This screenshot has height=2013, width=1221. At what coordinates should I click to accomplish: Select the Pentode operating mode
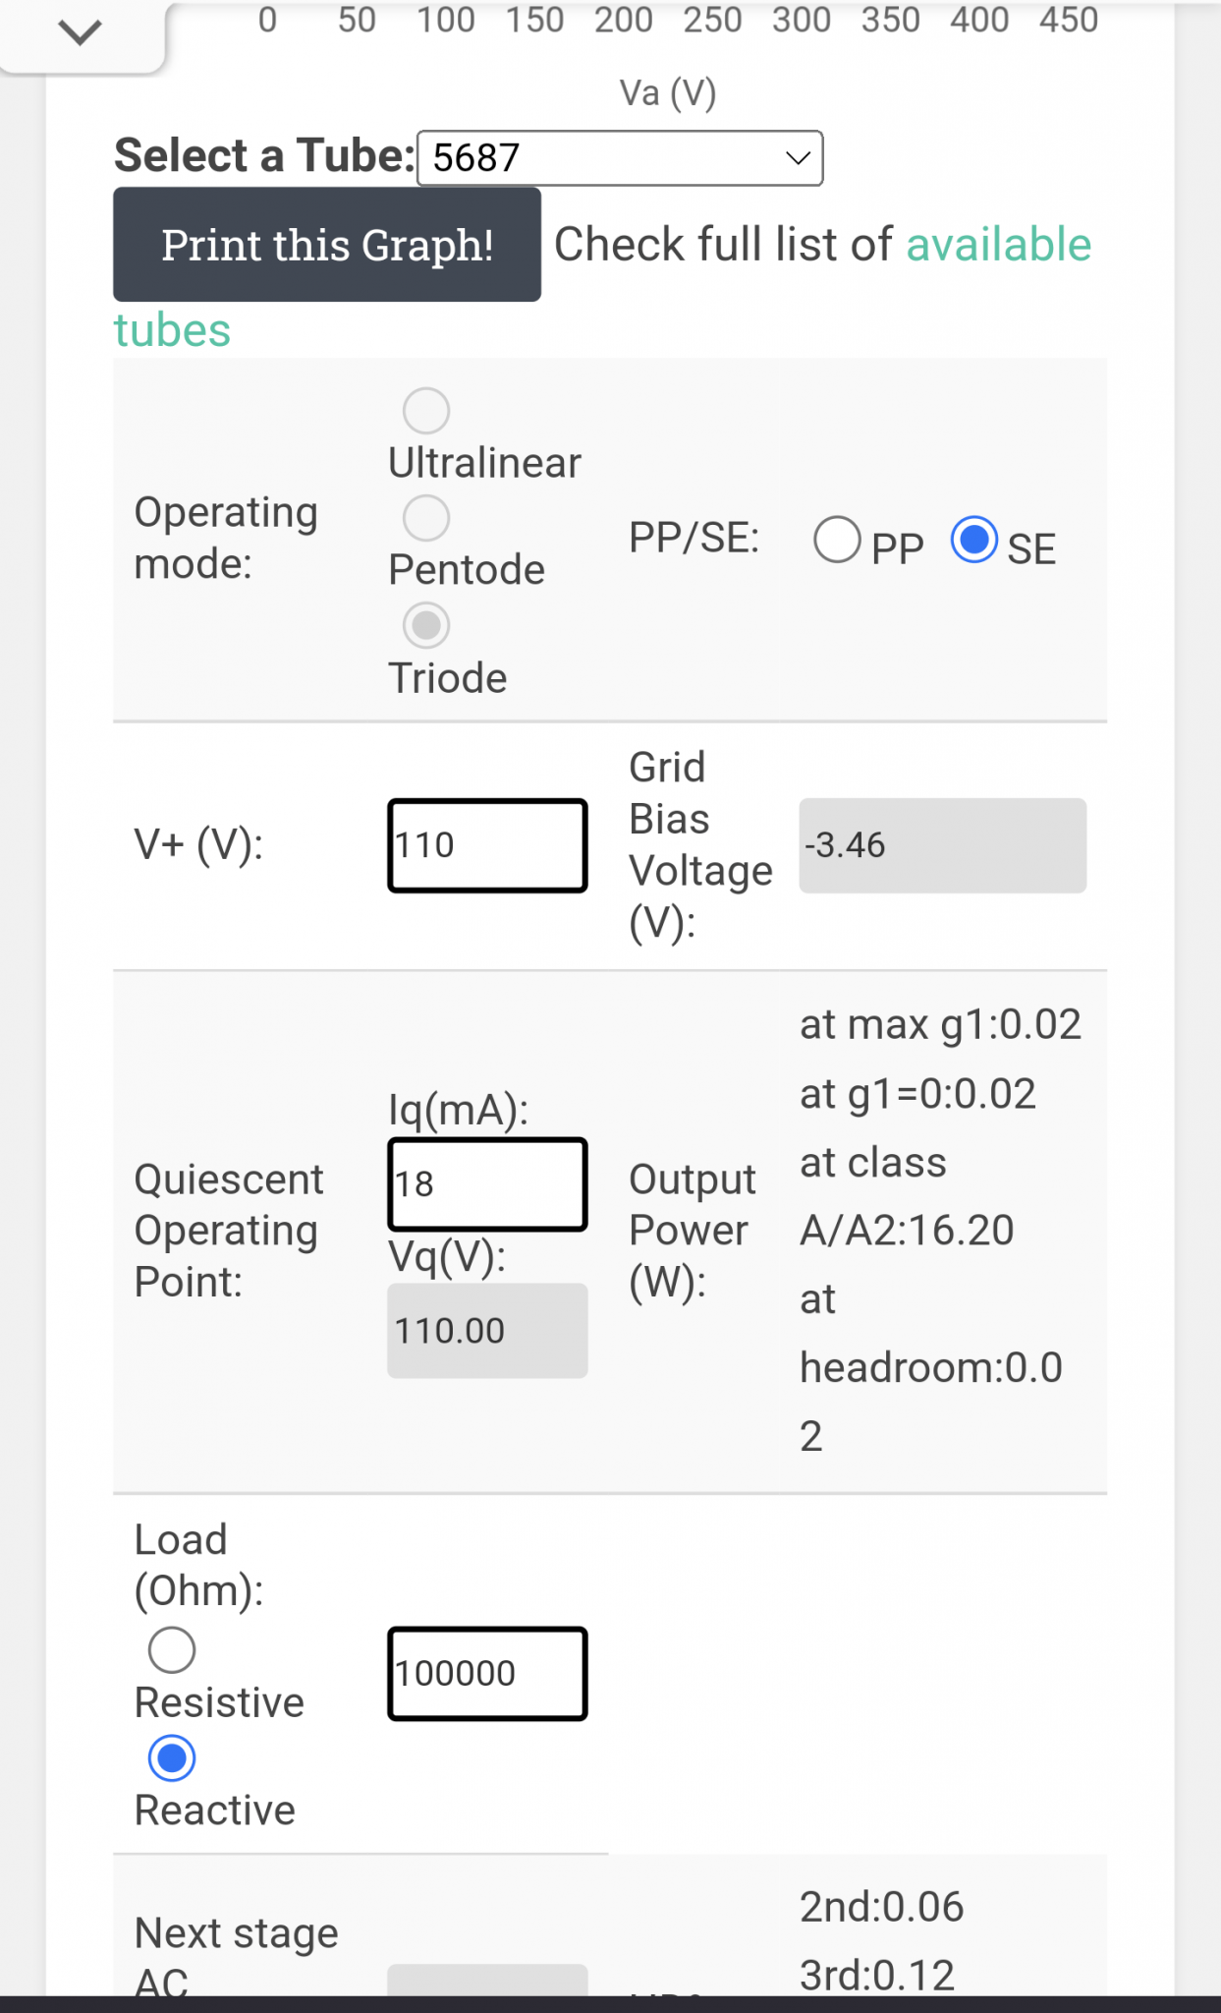(426, 518)
